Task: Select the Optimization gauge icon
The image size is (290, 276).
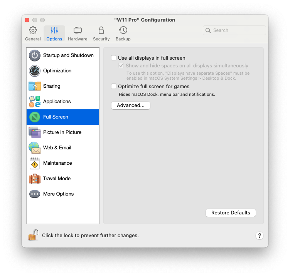Action: pyautogui.click(x=35, y=71)
